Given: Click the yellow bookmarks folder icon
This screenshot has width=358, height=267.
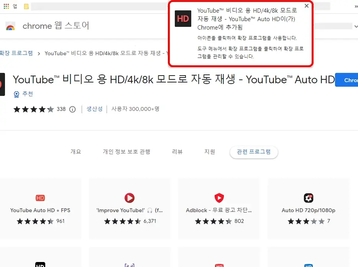Looking at the screenshot, I should [x=26, y=6].
